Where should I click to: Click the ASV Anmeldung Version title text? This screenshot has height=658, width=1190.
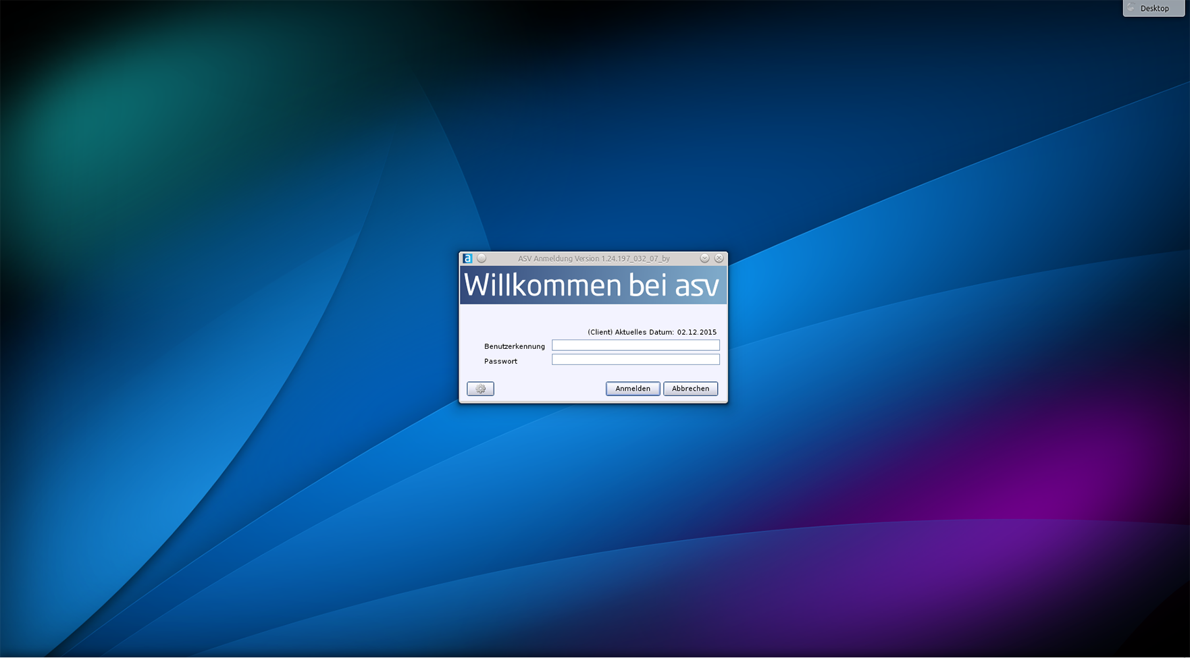click(594, 258)
